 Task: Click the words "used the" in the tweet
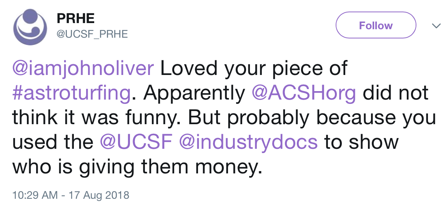(53, 142)
